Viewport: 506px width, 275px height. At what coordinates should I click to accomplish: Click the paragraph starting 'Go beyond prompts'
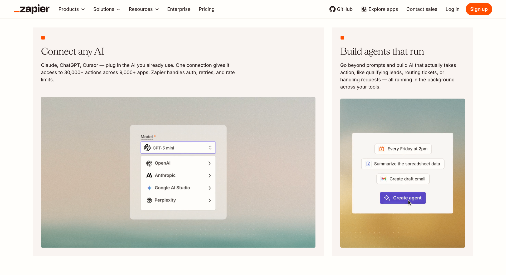398,76
